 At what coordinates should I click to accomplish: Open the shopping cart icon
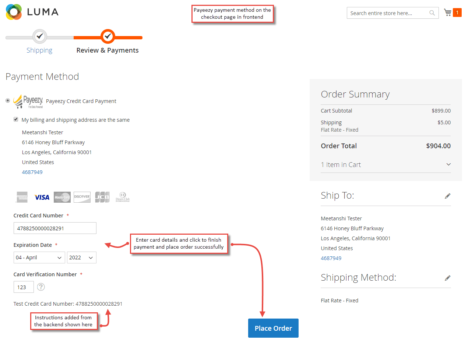448,13
